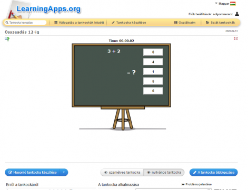
Task: Go to Saját tankockák
Action: point(220,23)
